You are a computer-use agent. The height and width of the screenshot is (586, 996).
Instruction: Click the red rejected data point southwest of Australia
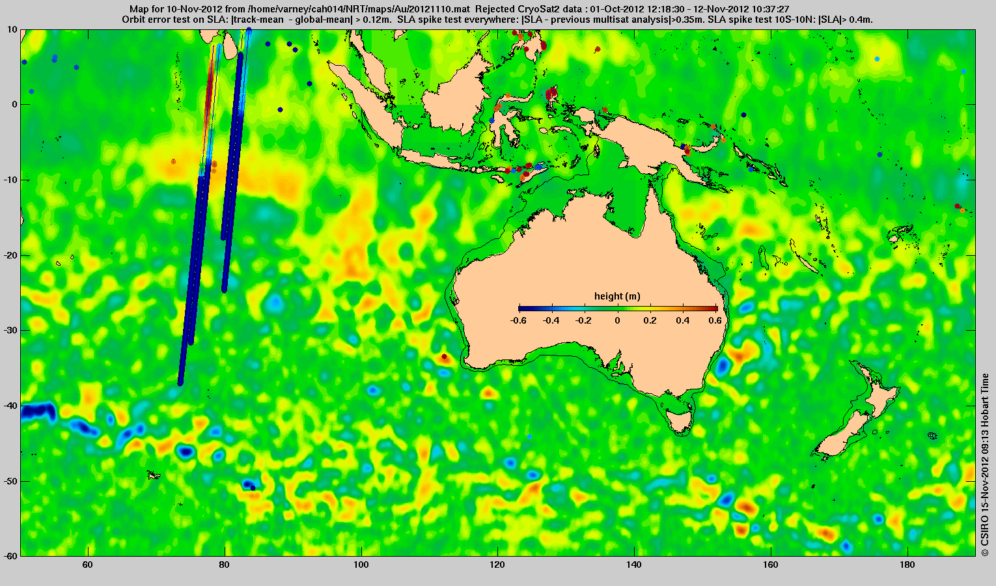pyautogui.click(x=444, y=357)
